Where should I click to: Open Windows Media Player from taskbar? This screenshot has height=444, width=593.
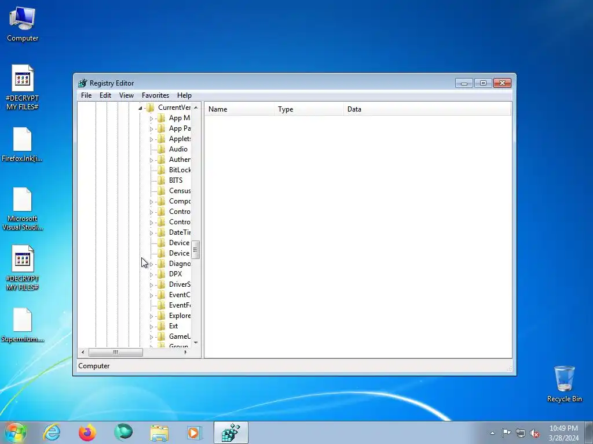pyautogui.click(x=195, y=432)
